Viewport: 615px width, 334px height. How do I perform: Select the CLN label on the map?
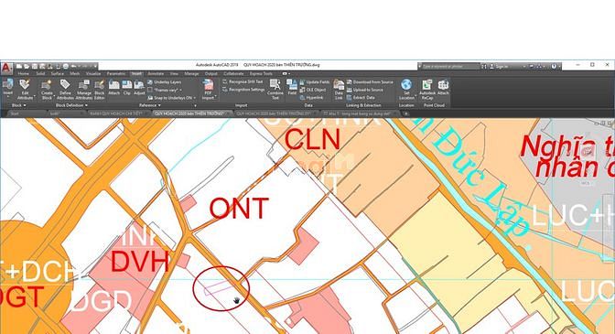pyautogui.click(x=312, y=139)
